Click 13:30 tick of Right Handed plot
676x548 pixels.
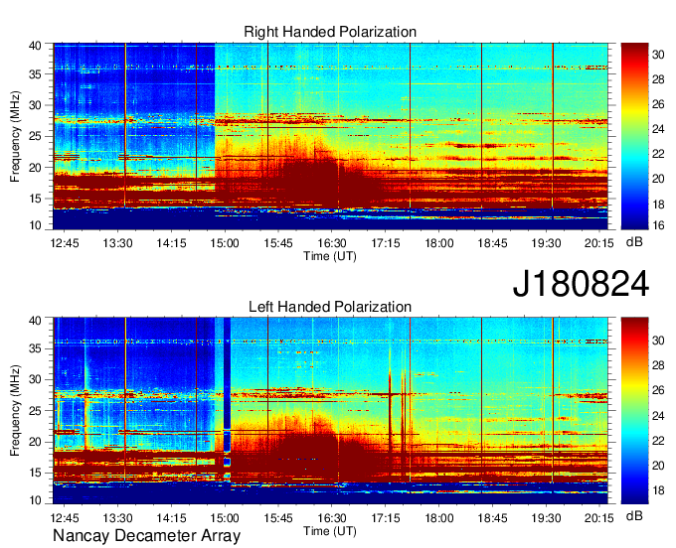(x=117, y=243)
